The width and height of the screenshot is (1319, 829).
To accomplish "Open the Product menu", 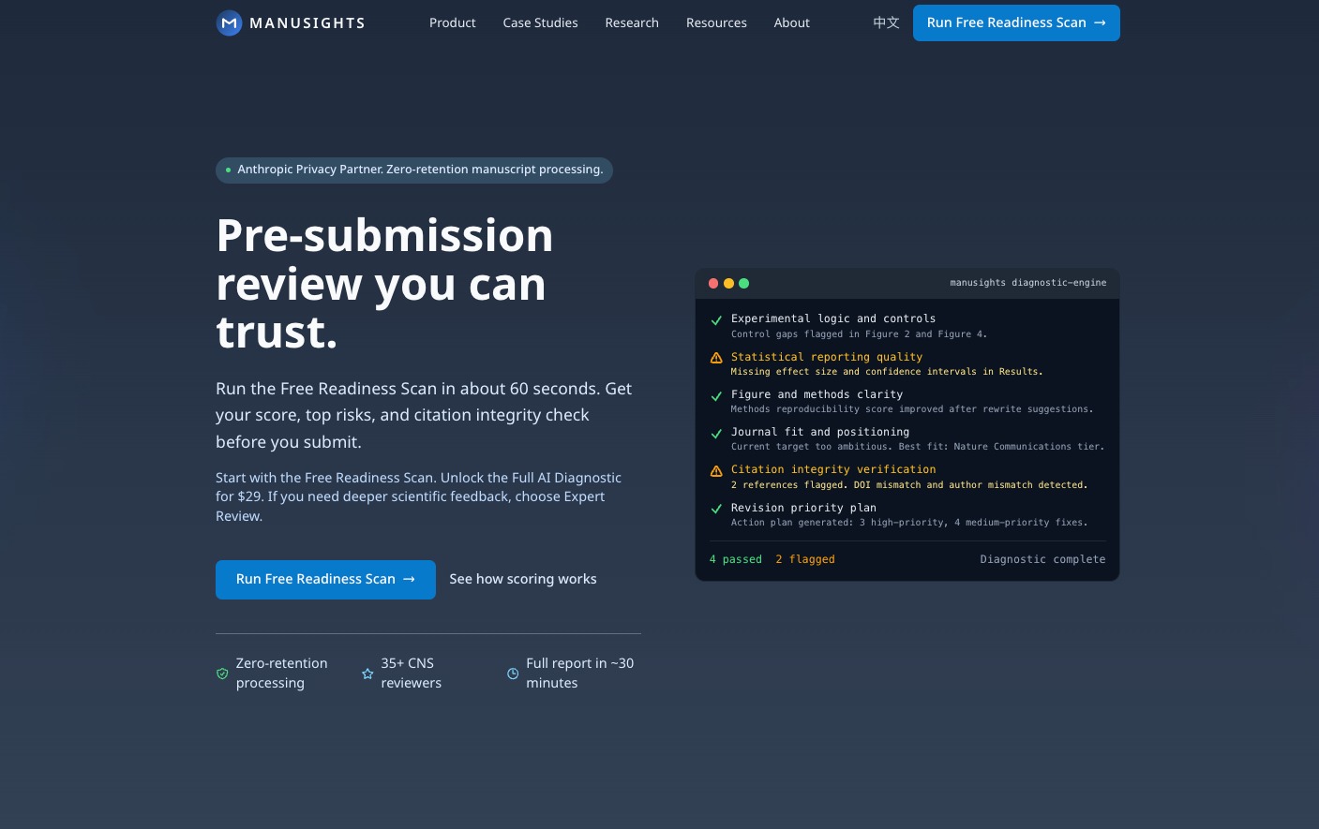I will coord(452,22).
